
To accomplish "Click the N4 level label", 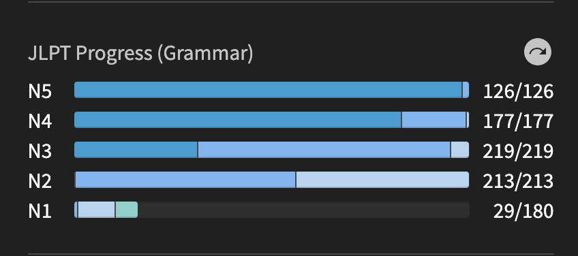I will click(40, 121).
